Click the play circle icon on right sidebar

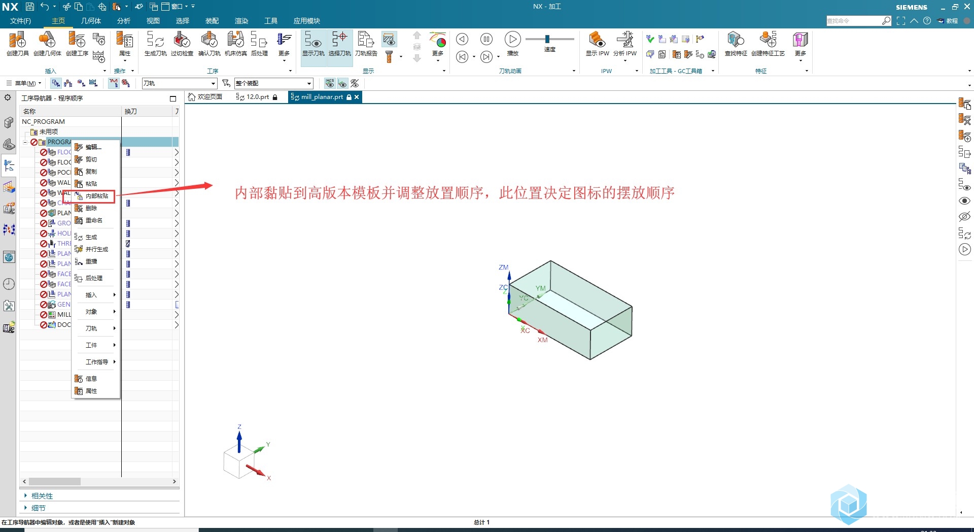pos(964,249)
